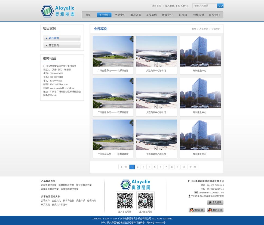
Task: Click the Aloyalic logo in the header
Action: tap(58, 11)
